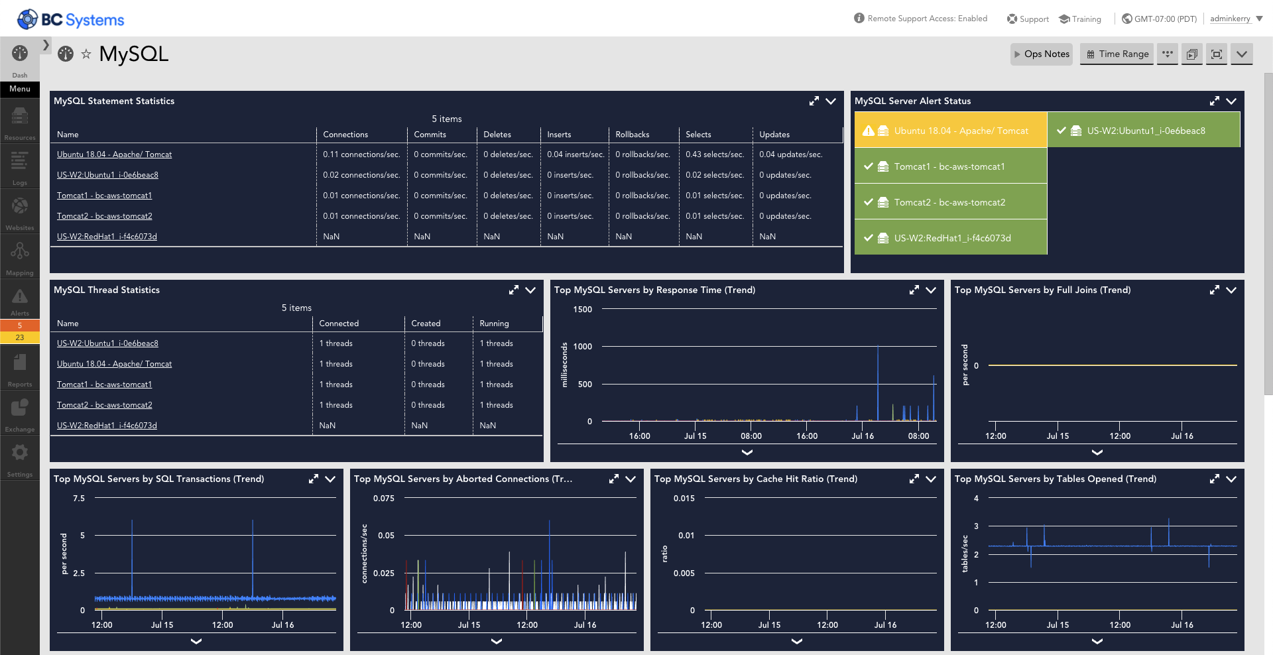Maximize the SQL Transactions Trend widget
This screenshot has height=655, width=1273.
[x=314, y=479]
